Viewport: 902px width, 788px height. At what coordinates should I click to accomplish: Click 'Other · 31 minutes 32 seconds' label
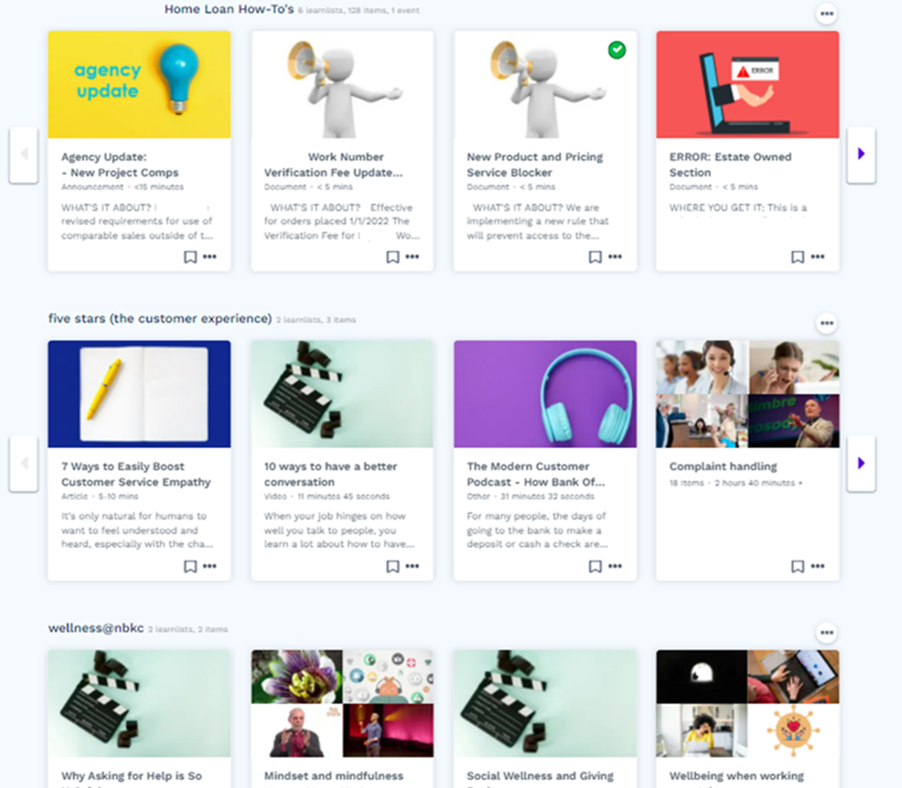pos(530,497)
